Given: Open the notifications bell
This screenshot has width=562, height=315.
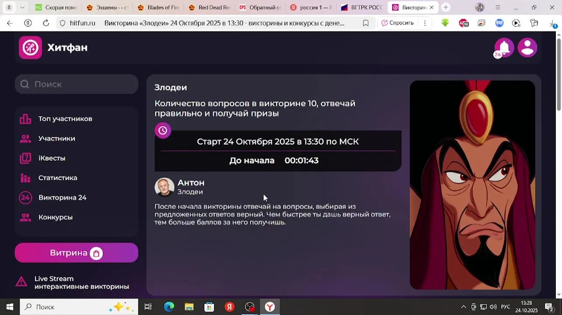Looking at the screenshot, I should (x=504, y=47).
